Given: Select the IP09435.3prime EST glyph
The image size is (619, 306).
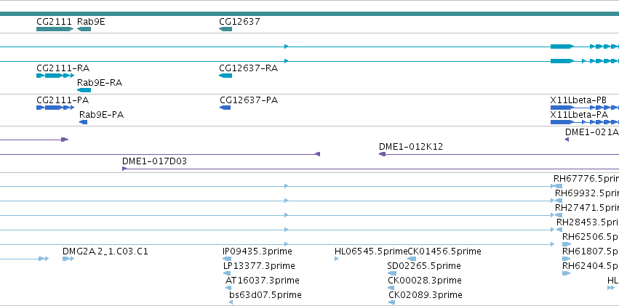Looking at the screenshot, I should tap(227, 259).
